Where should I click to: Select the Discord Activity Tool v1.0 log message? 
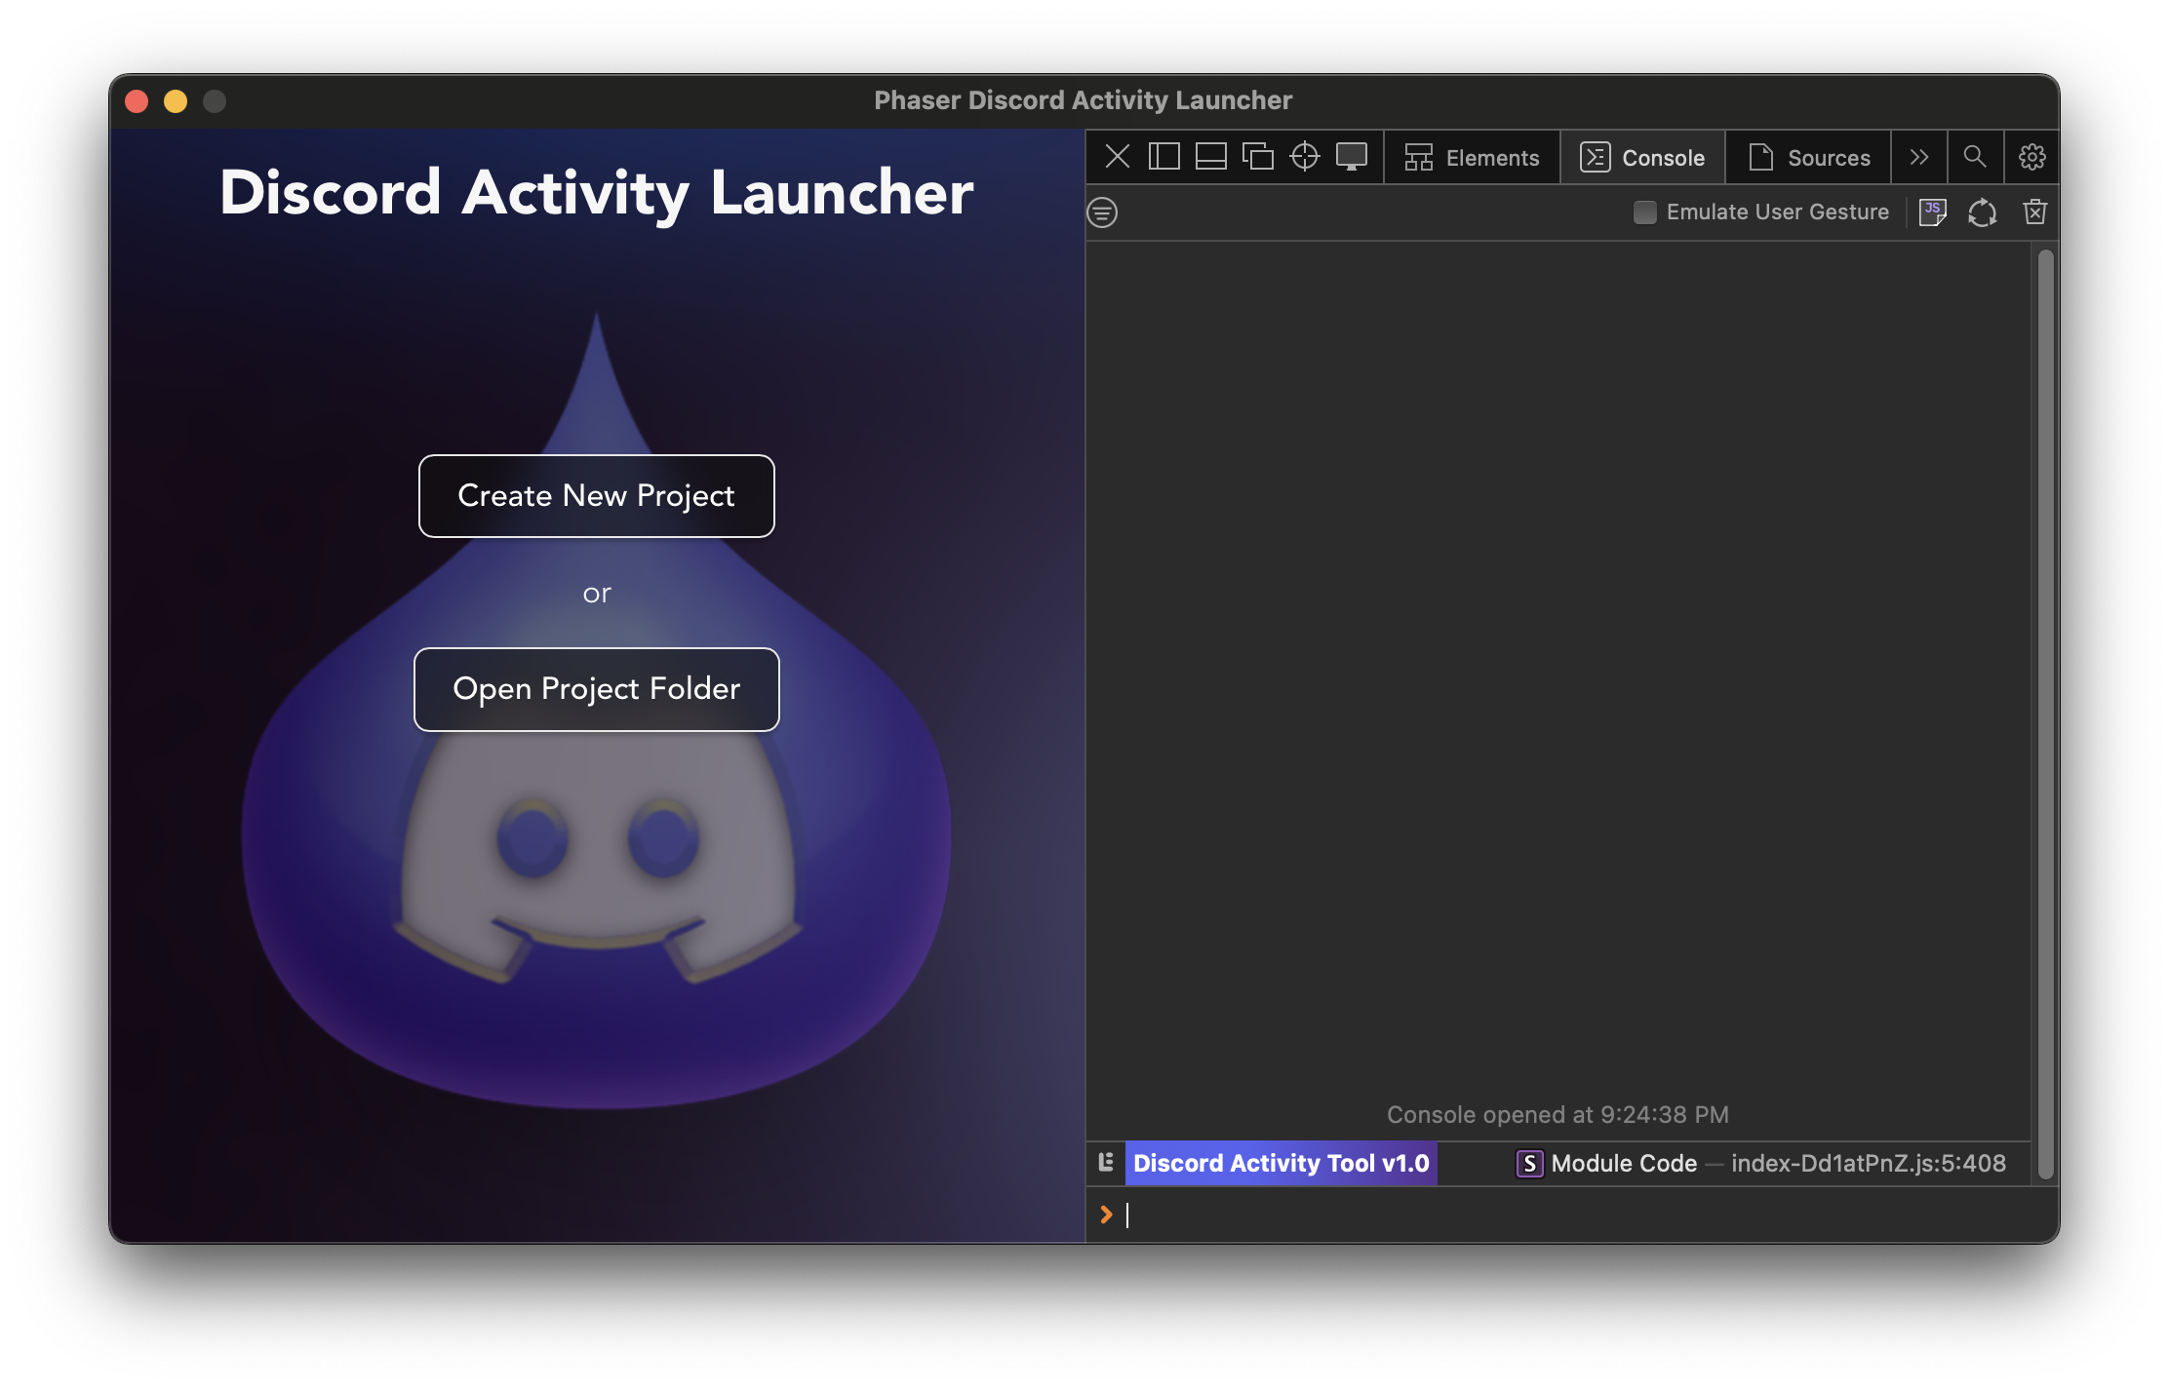coord(1281,1164)
